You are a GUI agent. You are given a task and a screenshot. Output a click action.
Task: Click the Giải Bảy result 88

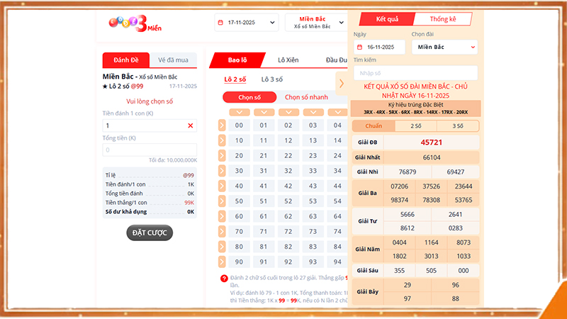click(455, 298)
